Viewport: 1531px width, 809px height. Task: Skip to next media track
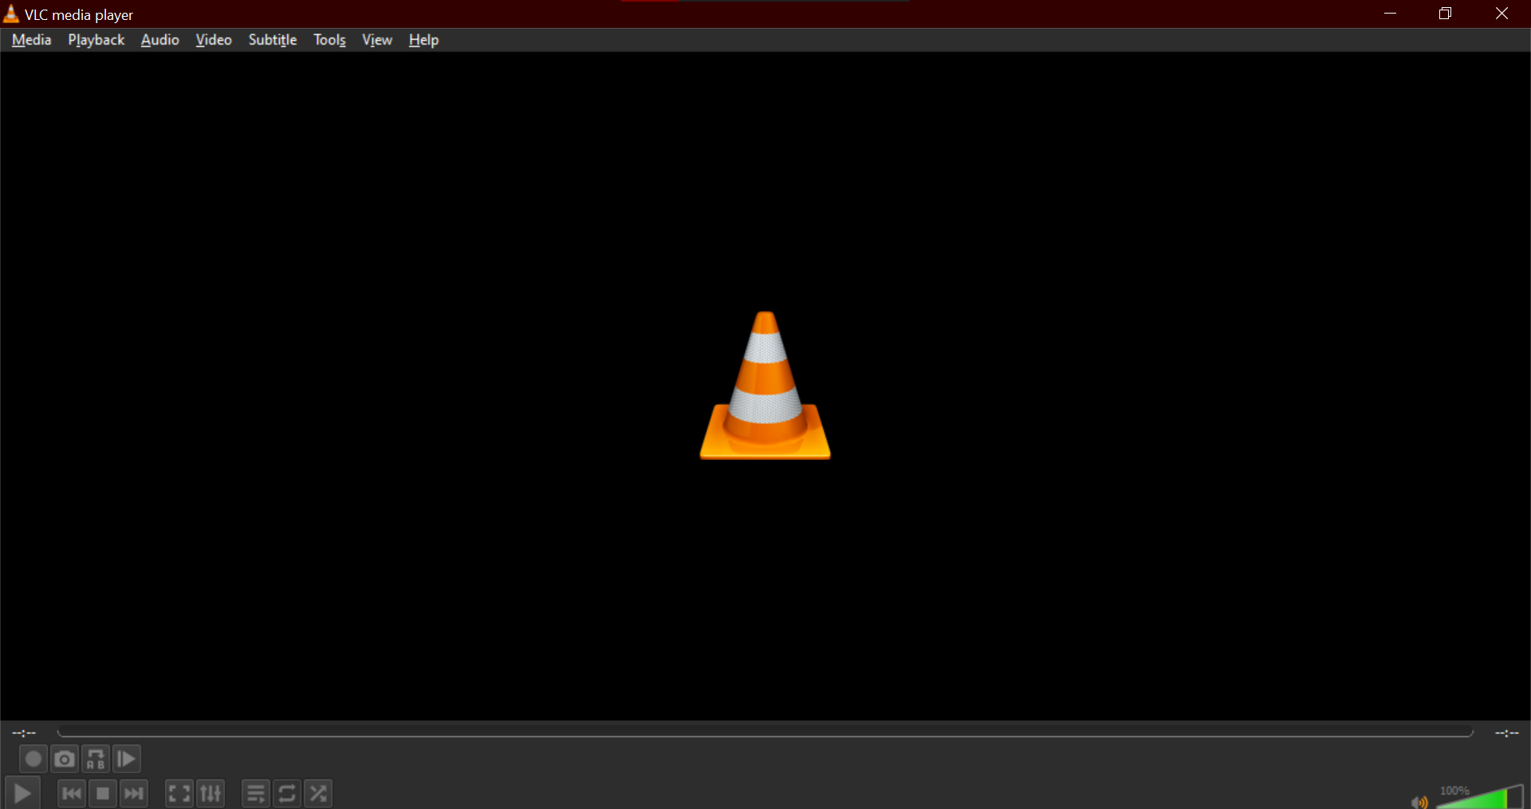pyautogui.click(x=134, y=793)
